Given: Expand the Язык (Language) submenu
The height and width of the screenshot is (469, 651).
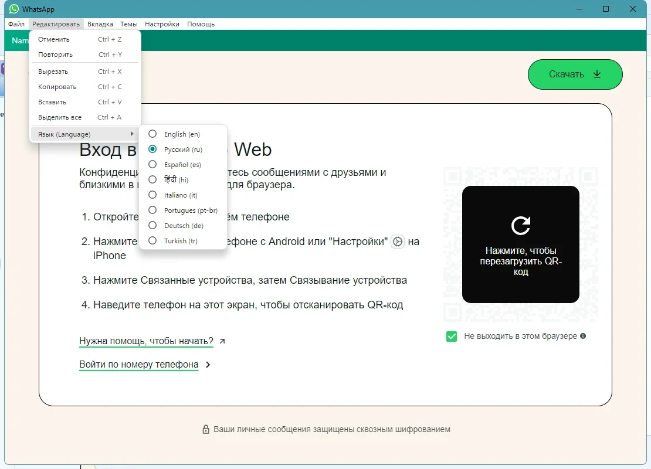Looking at the screenshot, I should click(x=84, y=134).
